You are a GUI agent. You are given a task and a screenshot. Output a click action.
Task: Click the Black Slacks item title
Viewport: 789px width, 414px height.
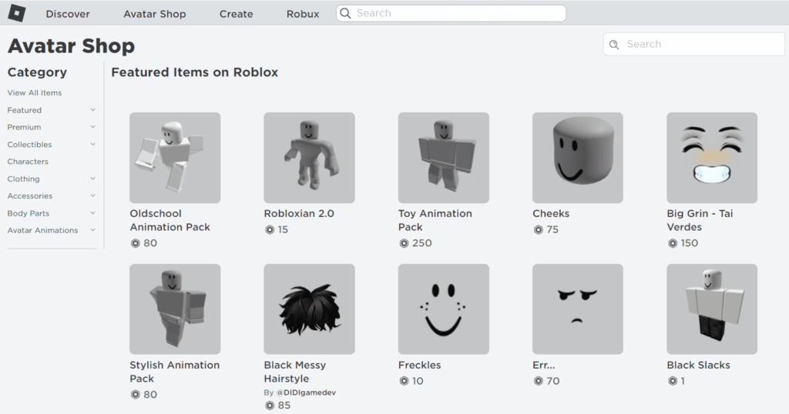coord(698,366)
